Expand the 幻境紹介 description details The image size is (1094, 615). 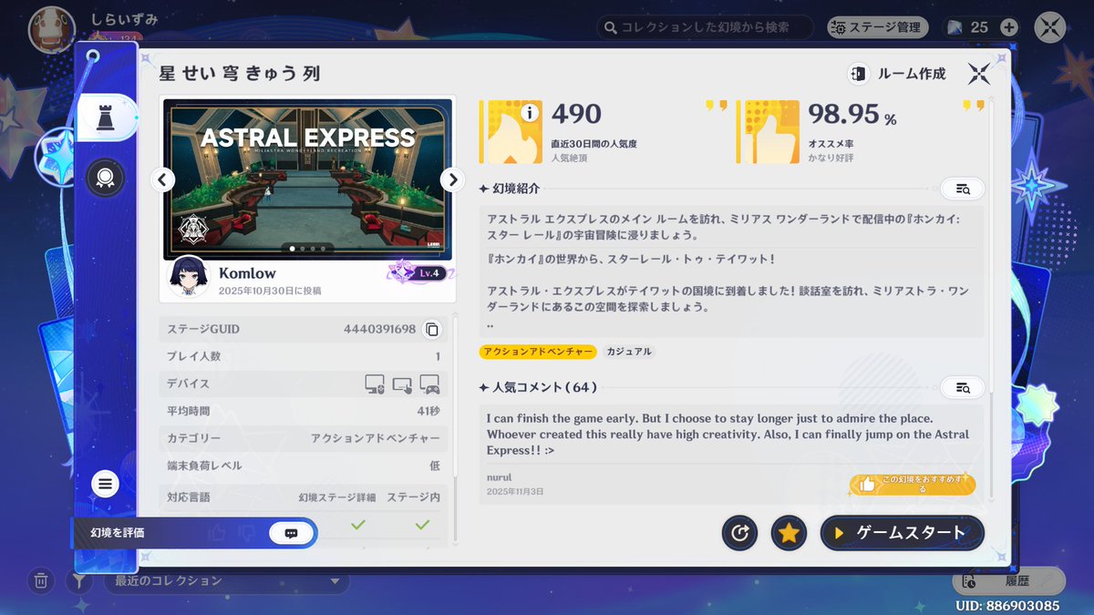click(963, 189)
